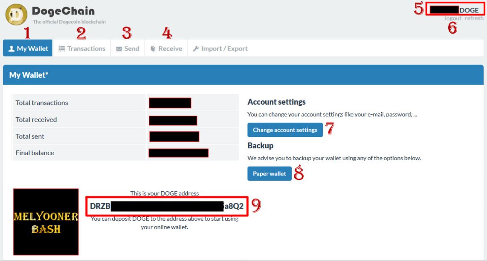Click the DogeChain site title

click(64, 11)
